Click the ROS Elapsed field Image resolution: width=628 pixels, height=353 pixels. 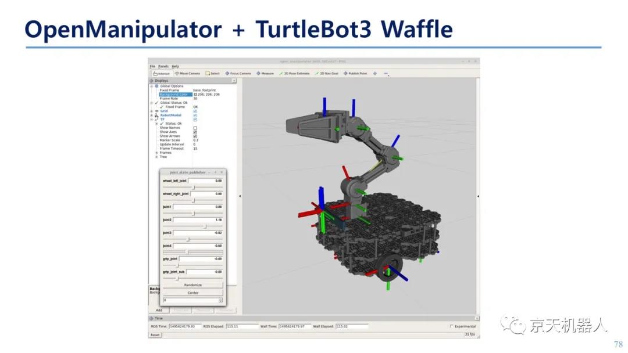point(242,327)
